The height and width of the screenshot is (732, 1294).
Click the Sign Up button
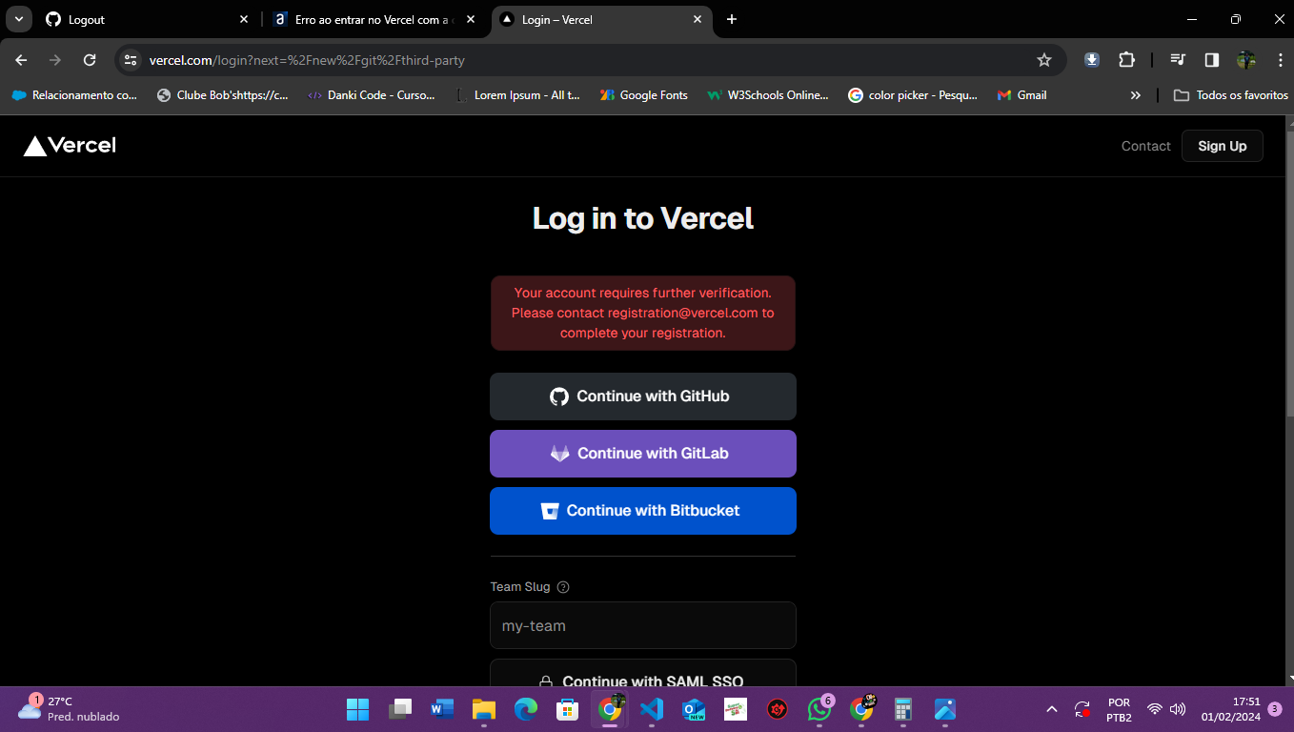click(1223, 146)
